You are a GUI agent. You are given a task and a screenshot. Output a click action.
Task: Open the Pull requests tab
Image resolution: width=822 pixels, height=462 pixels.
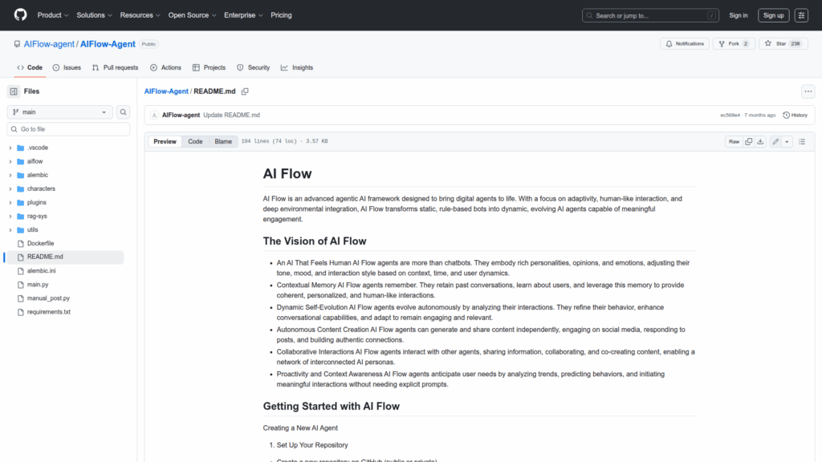click(x=115, y=67)
